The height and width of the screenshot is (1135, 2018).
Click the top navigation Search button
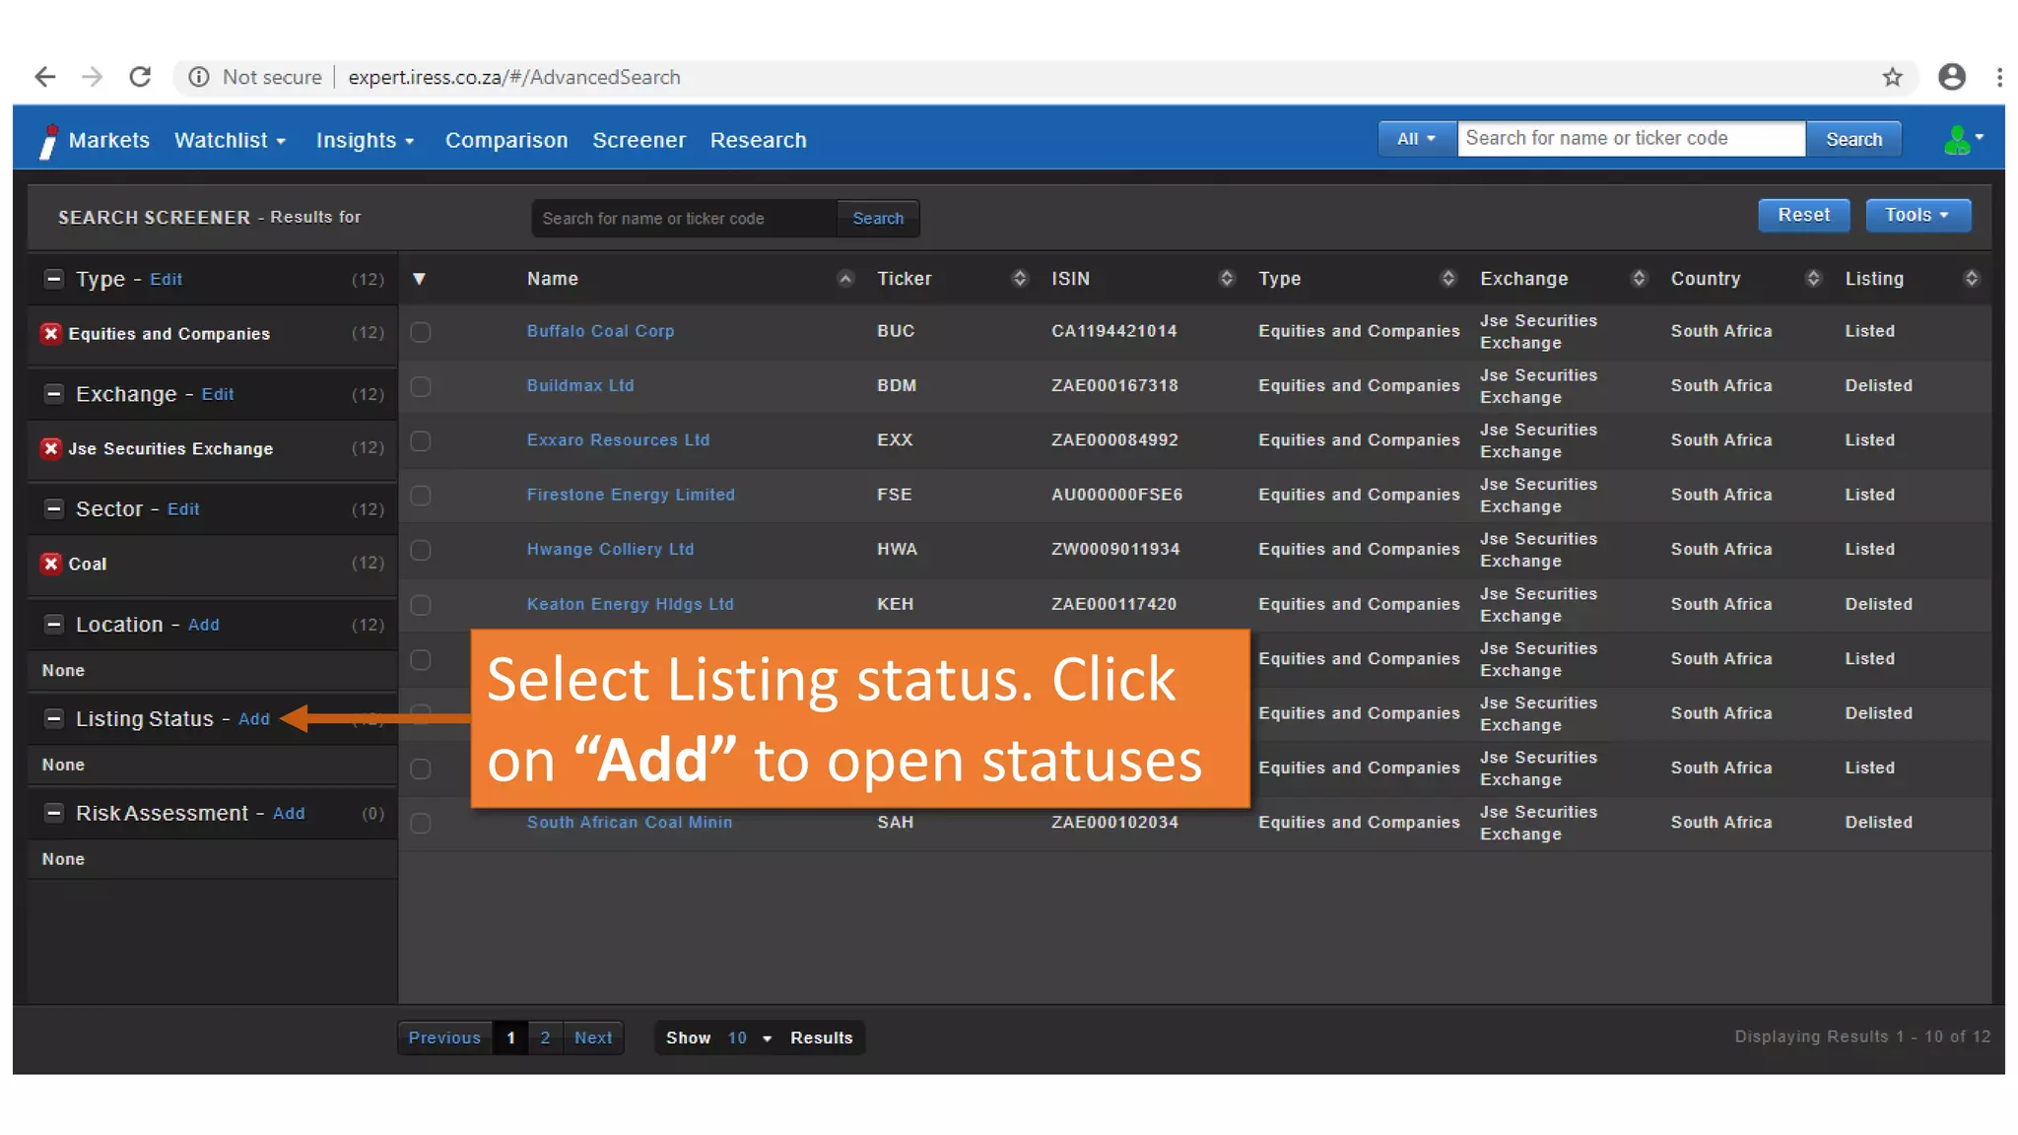point(1853,139)
